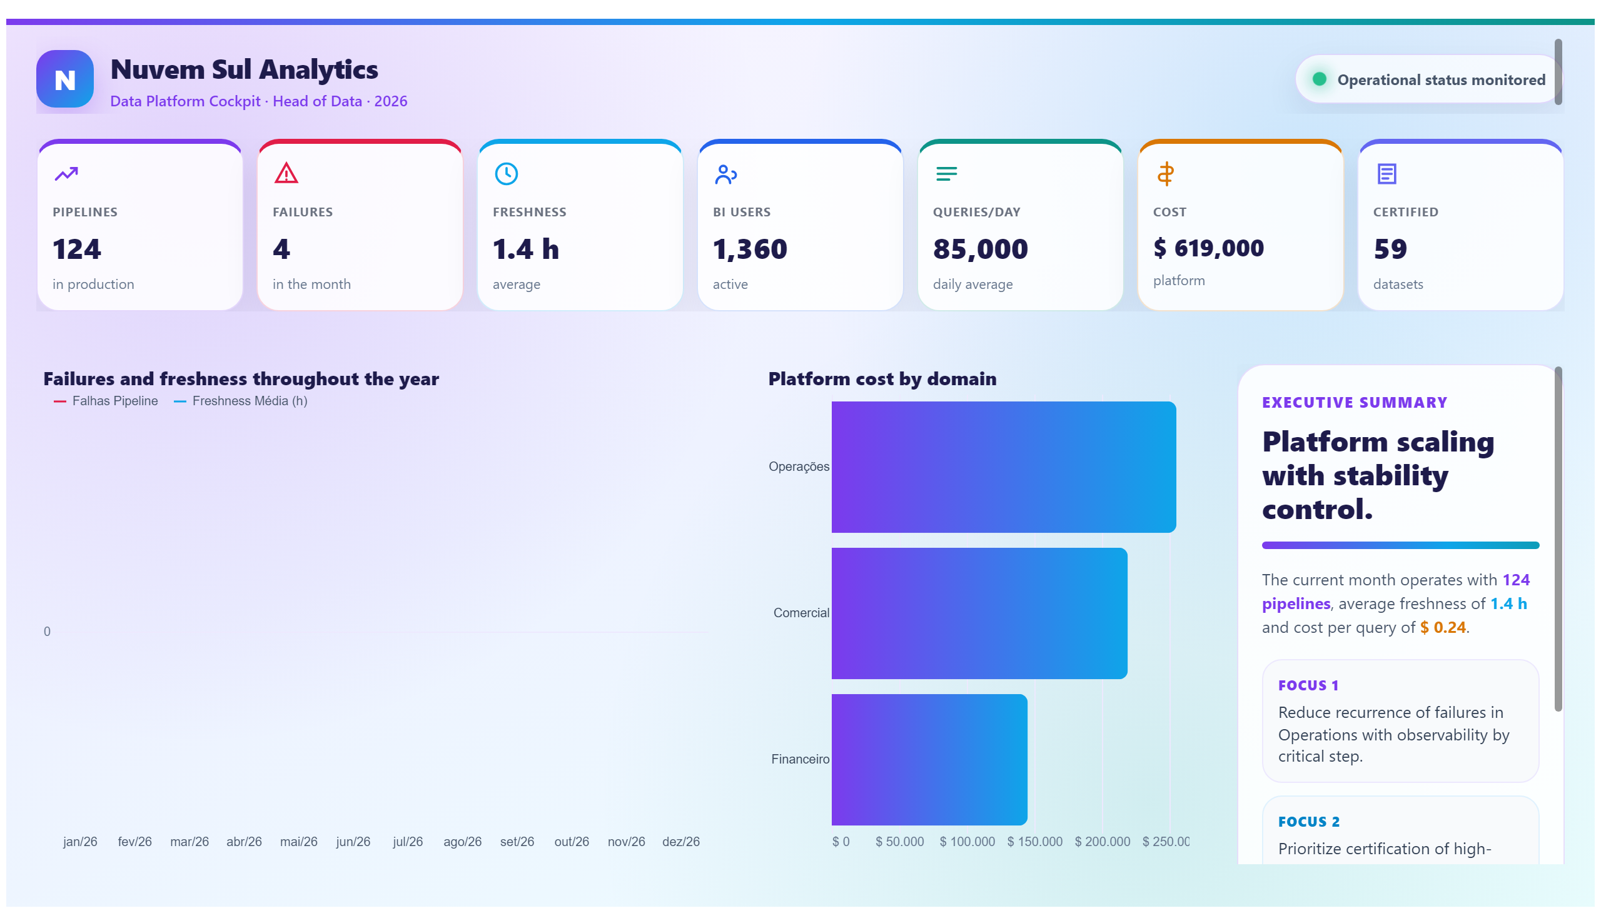Click 'Failures and freshness throughout the year' heading
The image size is (1601, 913).
pos(241,379)
